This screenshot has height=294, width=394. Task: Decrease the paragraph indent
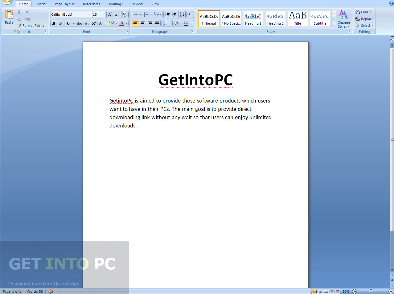click(167, 14)
